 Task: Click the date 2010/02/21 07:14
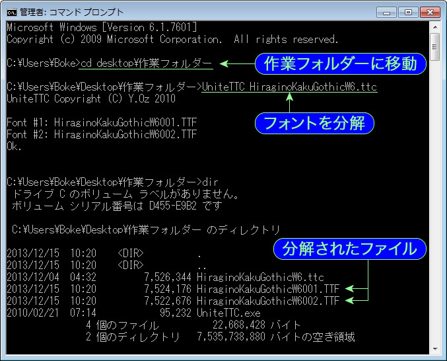click(x=52, y=313)
